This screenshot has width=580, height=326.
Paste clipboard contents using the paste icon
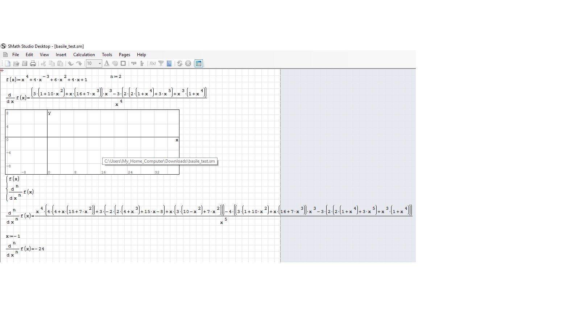point(60,63)
